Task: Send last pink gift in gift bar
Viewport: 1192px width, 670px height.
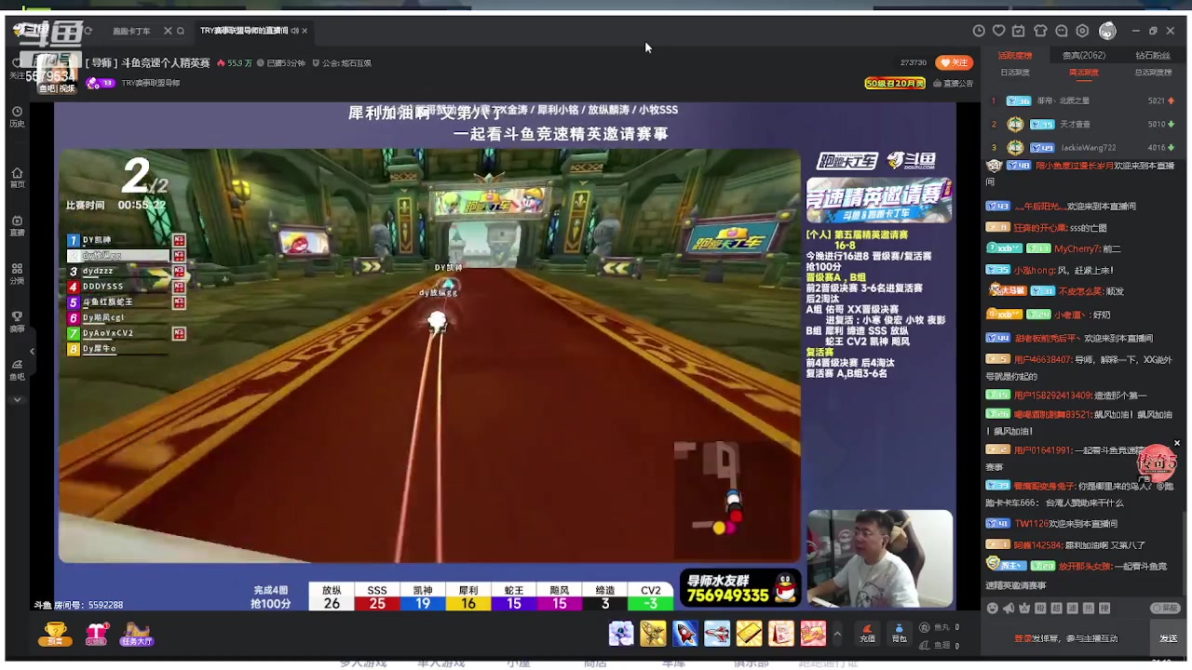Action: [813, 634]
